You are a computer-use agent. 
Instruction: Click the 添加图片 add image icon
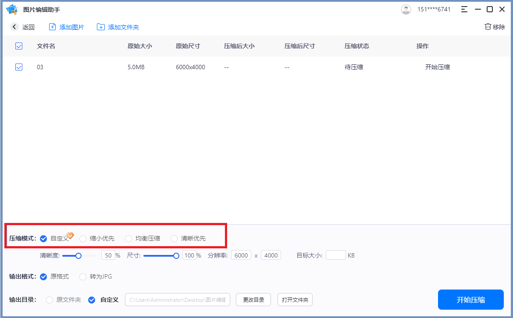(x=53, y=27)
